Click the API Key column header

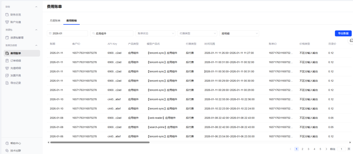[112, 44]
